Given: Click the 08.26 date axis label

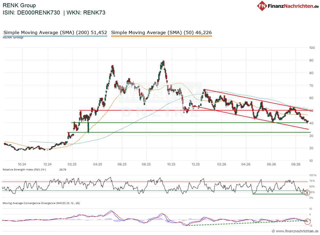Looking at the screenshot, I should 295,165.
